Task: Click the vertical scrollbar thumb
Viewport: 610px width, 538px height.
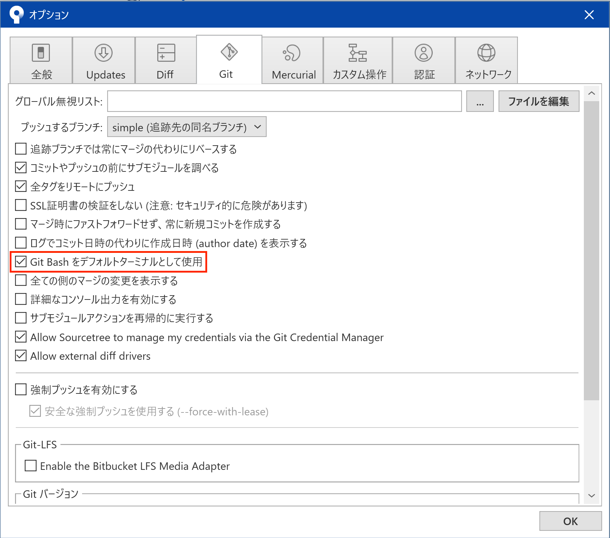Action: (591, 251)
